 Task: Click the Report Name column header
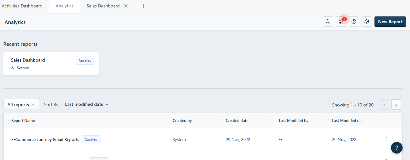(23, 121)
